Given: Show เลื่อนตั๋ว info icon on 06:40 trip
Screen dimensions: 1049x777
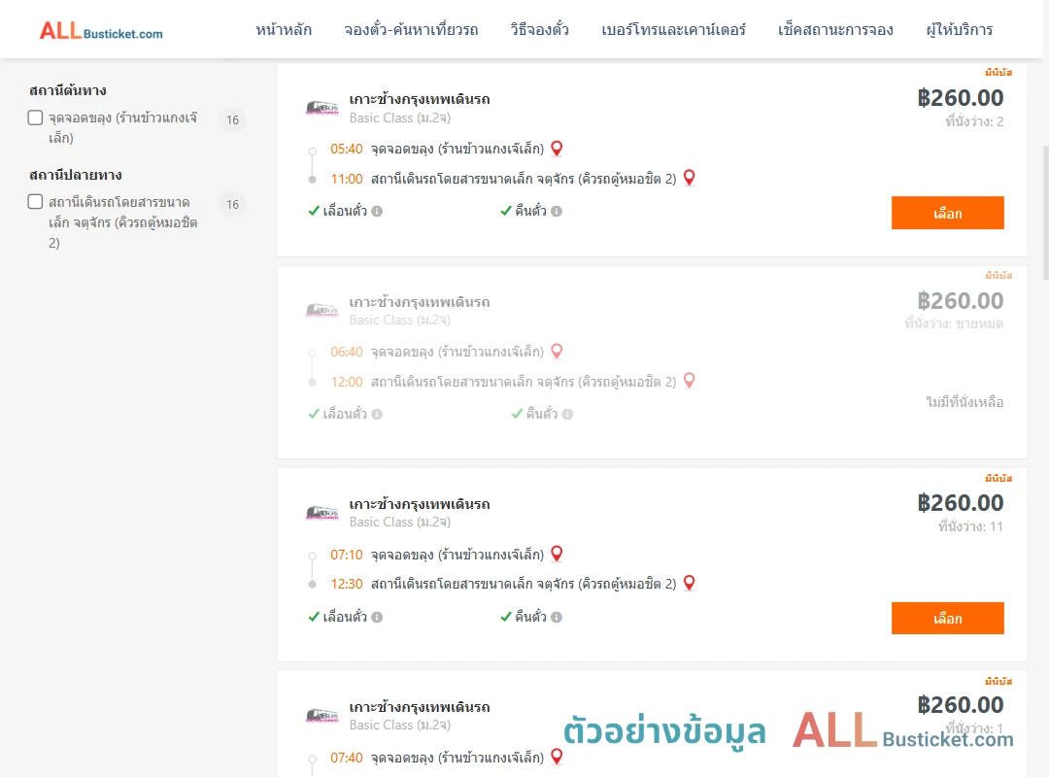Looking at the screenshot, I should [x=377, y=415].
